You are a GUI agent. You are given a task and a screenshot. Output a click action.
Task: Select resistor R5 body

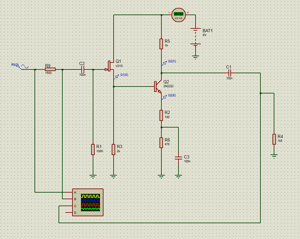[161, 44]
